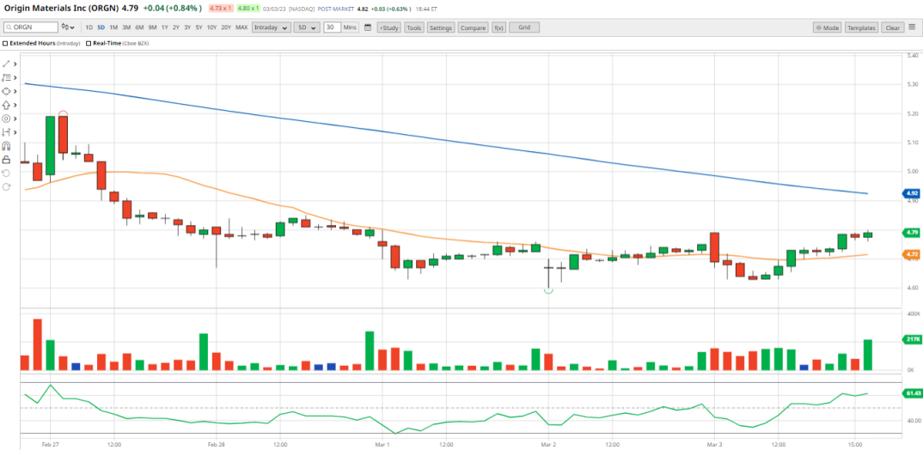
Task: Click the tallest red volume bar on Feb 27
Action: (37, 344)
